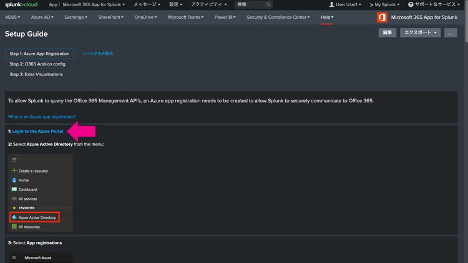This screenshot has height=263, width=468.
Task: Click the フィルタを非表示 hide filters link
Action: click(97, 54)
